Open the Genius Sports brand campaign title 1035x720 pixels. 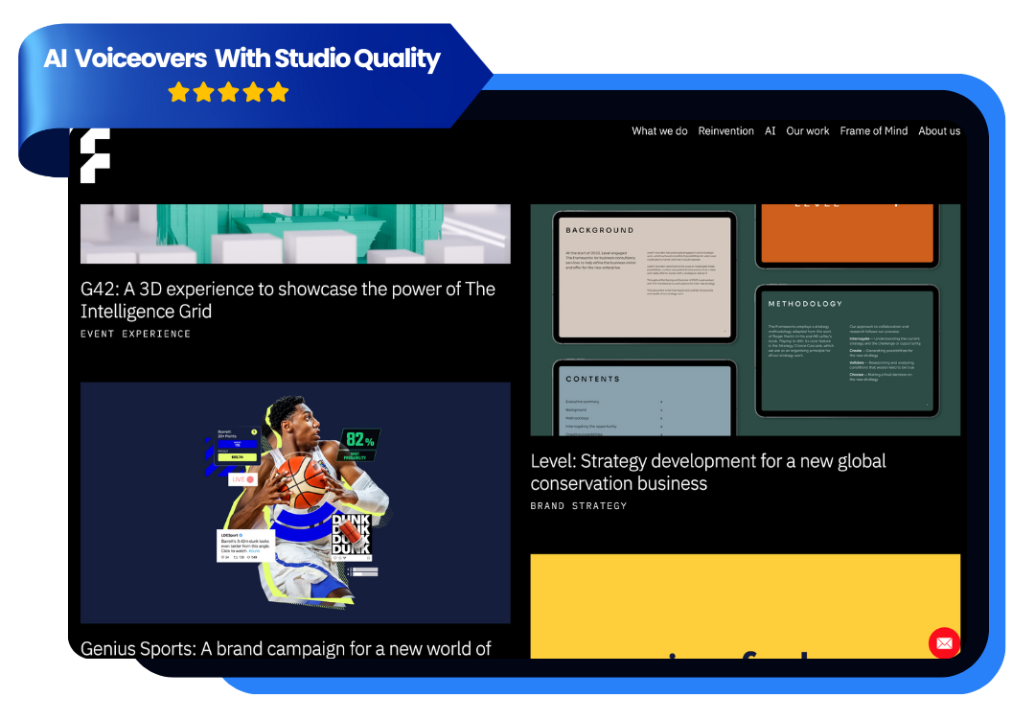tap(286, 649)
